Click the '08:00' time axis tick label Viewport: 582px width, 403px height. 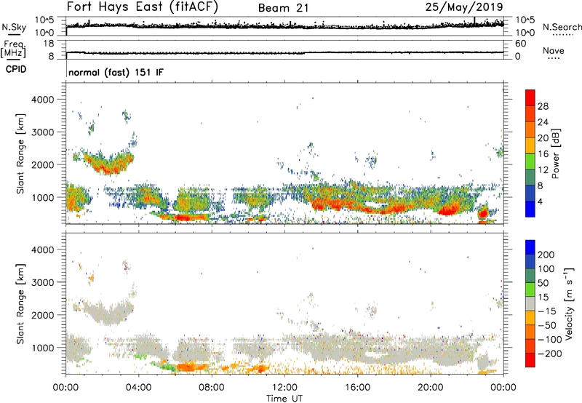coord(212,388)
